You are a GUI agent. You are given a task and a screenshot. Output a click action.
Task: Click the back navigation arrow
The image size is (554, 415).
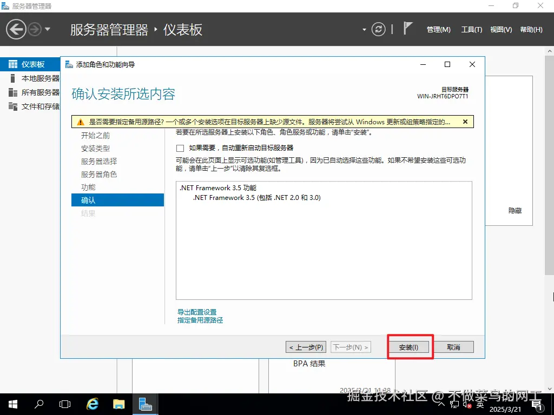coord(16,29)
